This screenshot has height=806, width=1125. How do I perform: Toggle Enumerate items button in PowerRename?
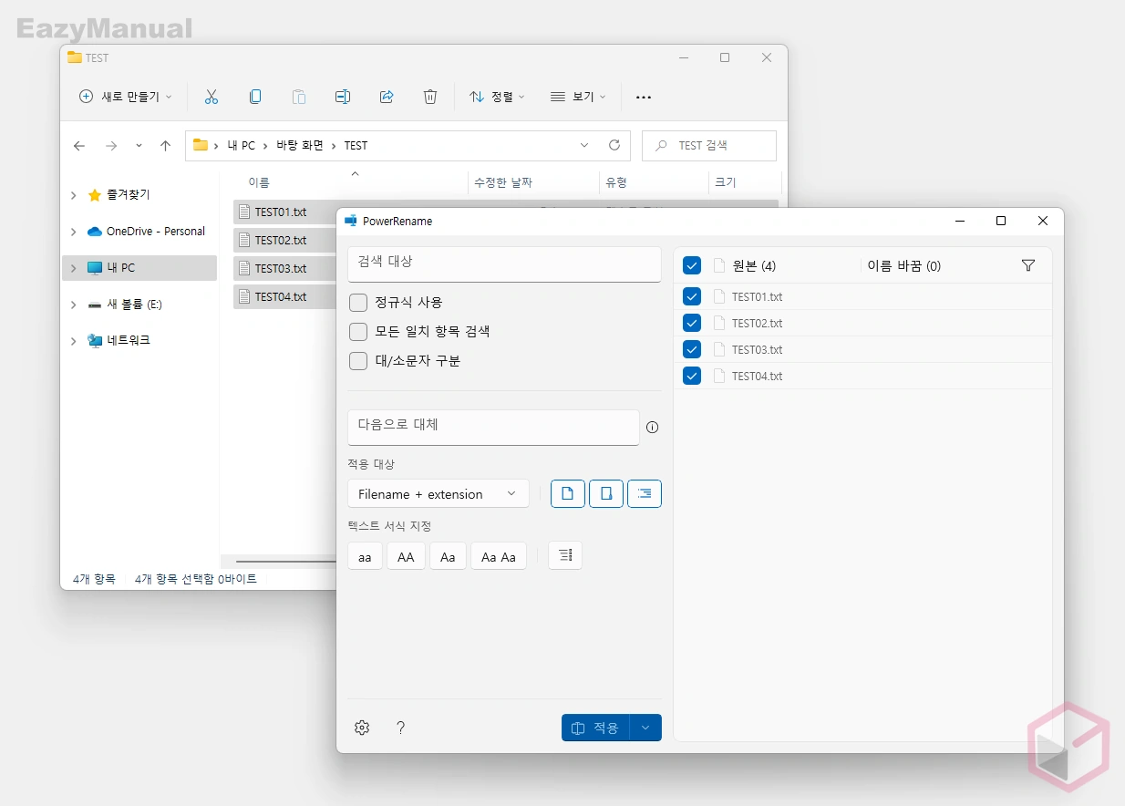tap(565, 556)
